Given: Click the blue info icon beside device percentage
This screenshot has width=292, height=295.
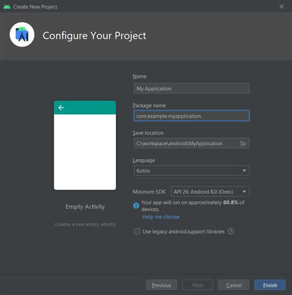Looking at the screenshot, I should 136,205.
